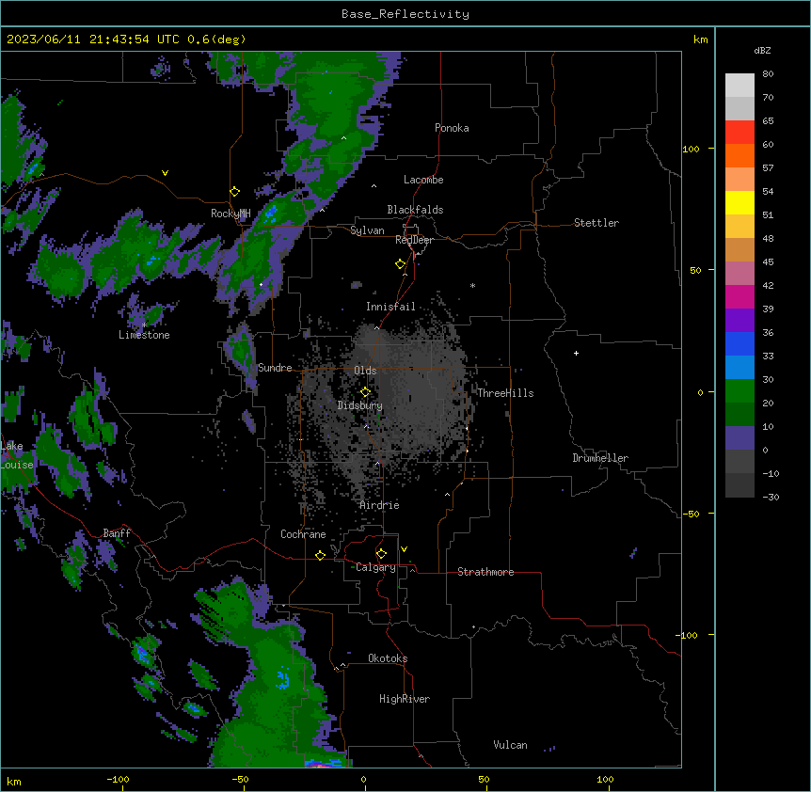Click the Blackfalds city label
The image size is (811, 792).
pyautogui.click(x=415, y=210)
